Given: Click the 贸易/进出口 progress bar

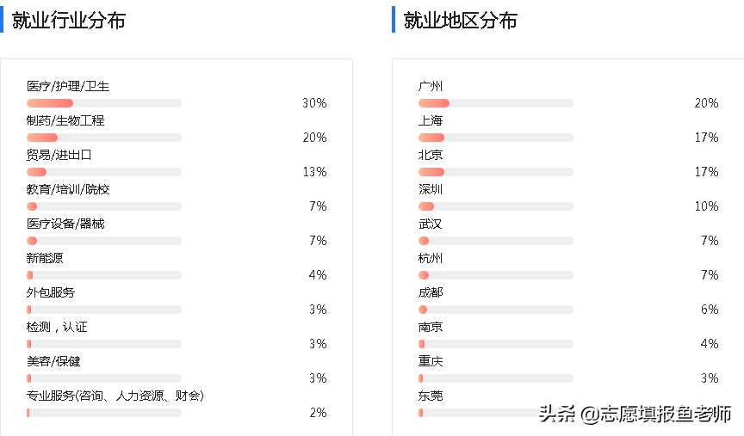Looking at the screenshot, I should 103,172.
